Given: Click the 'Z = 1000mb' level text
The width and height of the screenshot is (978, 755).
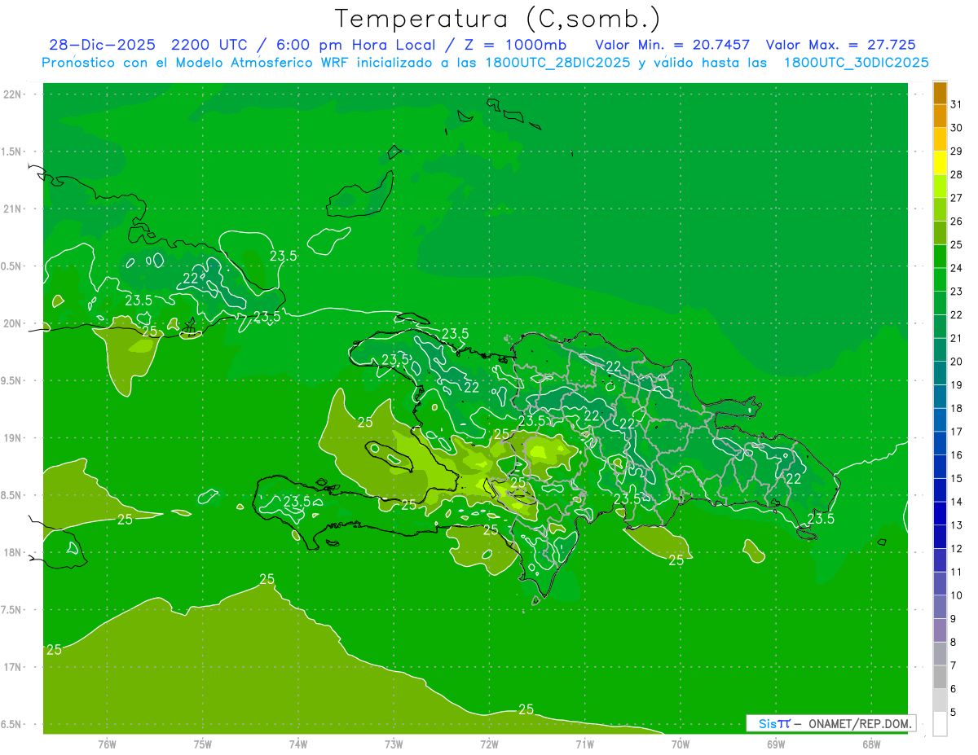Looking at the screenshot, I should click(x=515, y=45).
